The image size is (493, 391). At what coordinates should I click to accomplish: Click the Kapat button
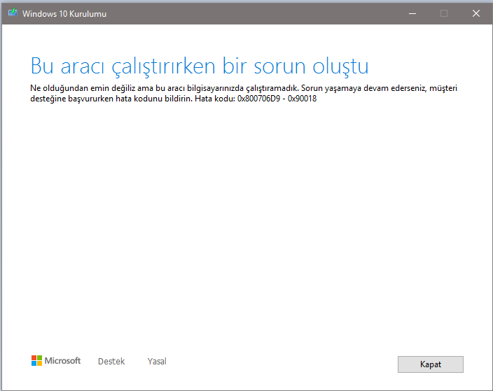click(x=431, y=364)
